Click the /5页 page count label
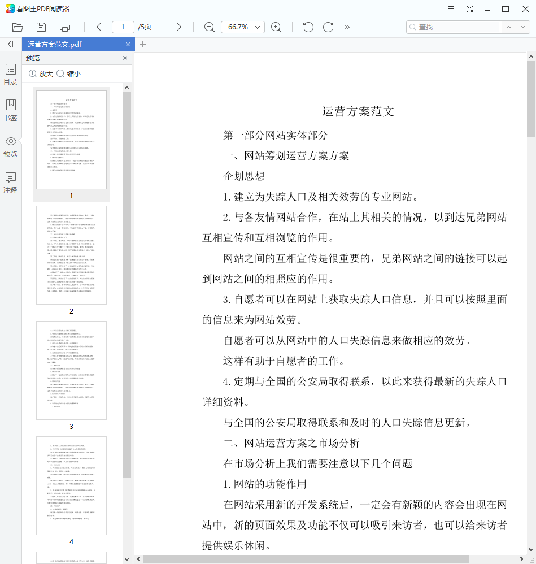536x564 pixels. [145, 27]
